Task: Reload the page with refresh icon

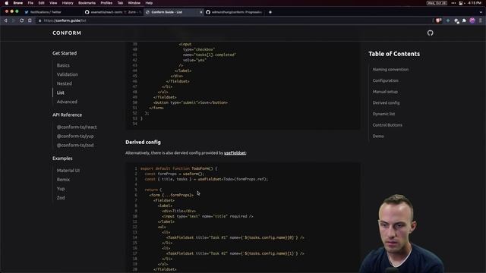Action: 21,20
